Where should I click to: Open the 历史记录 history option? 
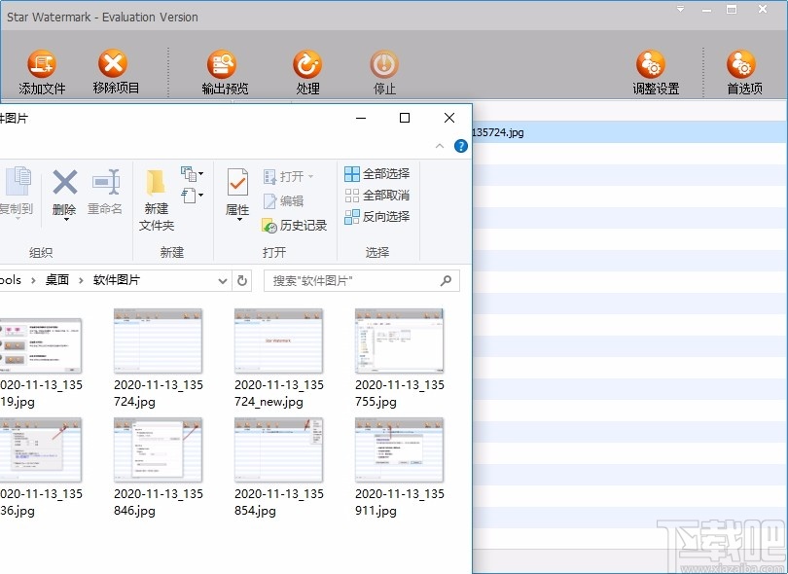click(x=295, y=225)
